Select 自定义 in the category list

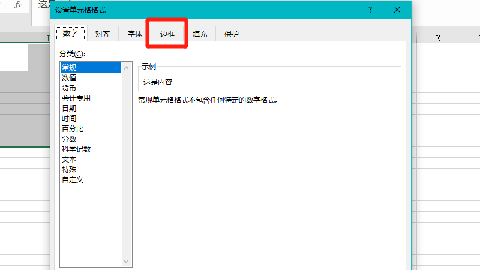(73, 180)
